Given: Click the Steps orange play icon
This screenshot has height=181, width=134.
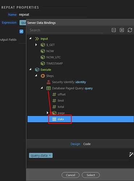Looking at the screenshot, I should tap(43, 76).
